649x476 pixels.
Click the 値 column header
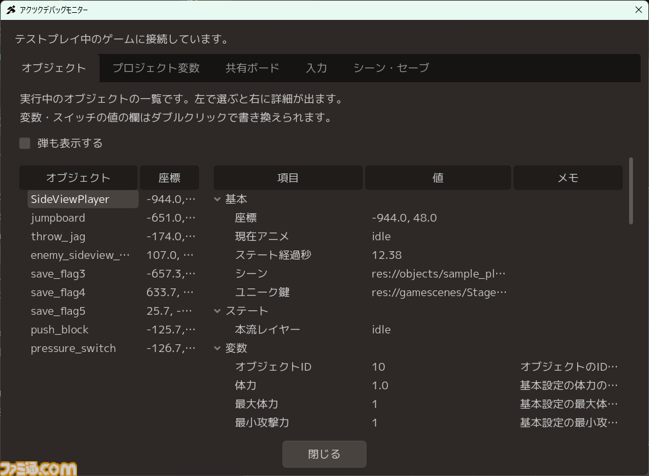(x=438, y=178)
